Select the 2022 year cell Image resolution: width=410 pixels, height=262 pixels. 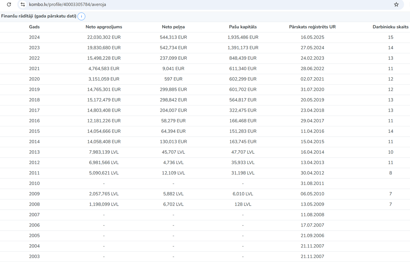click(35, 58)
